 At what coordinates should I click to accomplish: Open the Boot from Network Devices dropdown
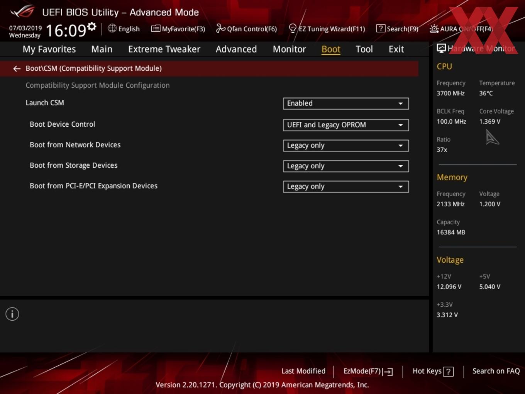tap(346, 146)
